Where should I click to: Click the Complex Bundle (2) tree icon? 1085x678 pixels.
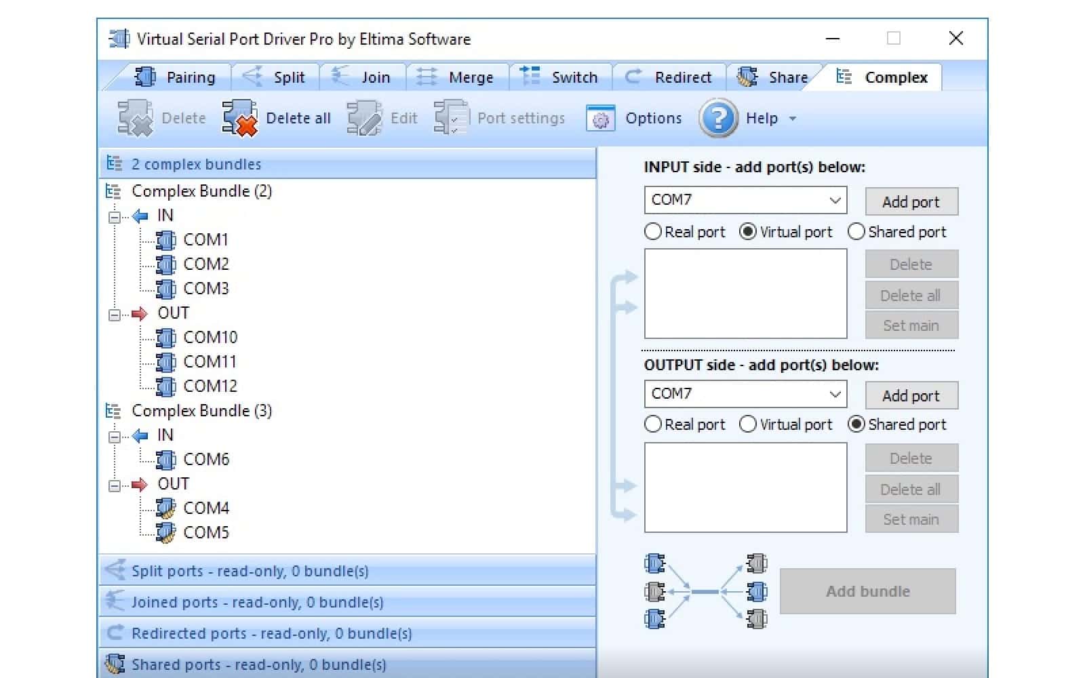113,191
